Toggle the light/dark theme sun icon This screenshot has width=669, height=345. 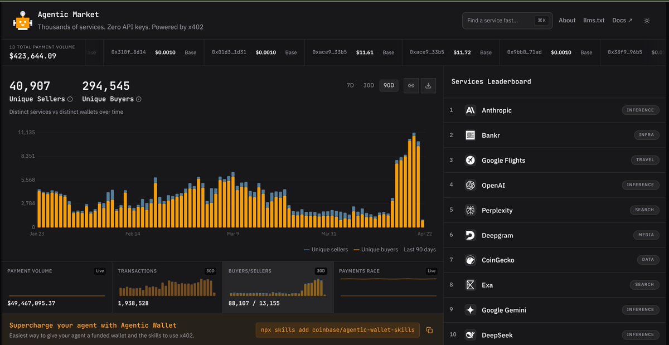(x=647, y=21)
